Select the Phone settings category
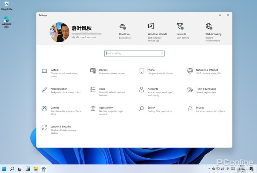 pos(151,70)
